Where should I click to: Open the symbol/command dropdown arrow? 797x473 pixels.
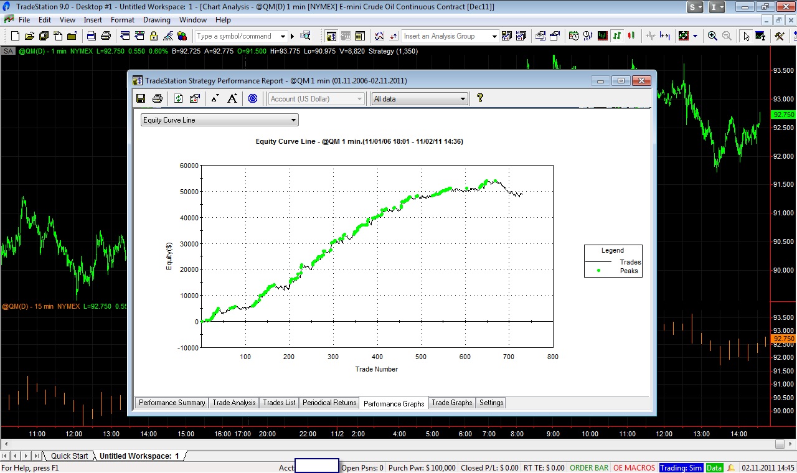point(283,36)
